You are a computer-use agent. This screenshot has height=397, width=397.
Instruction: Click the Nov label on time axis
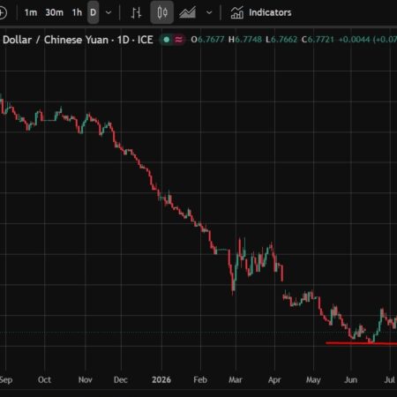[x=86, y=379]
